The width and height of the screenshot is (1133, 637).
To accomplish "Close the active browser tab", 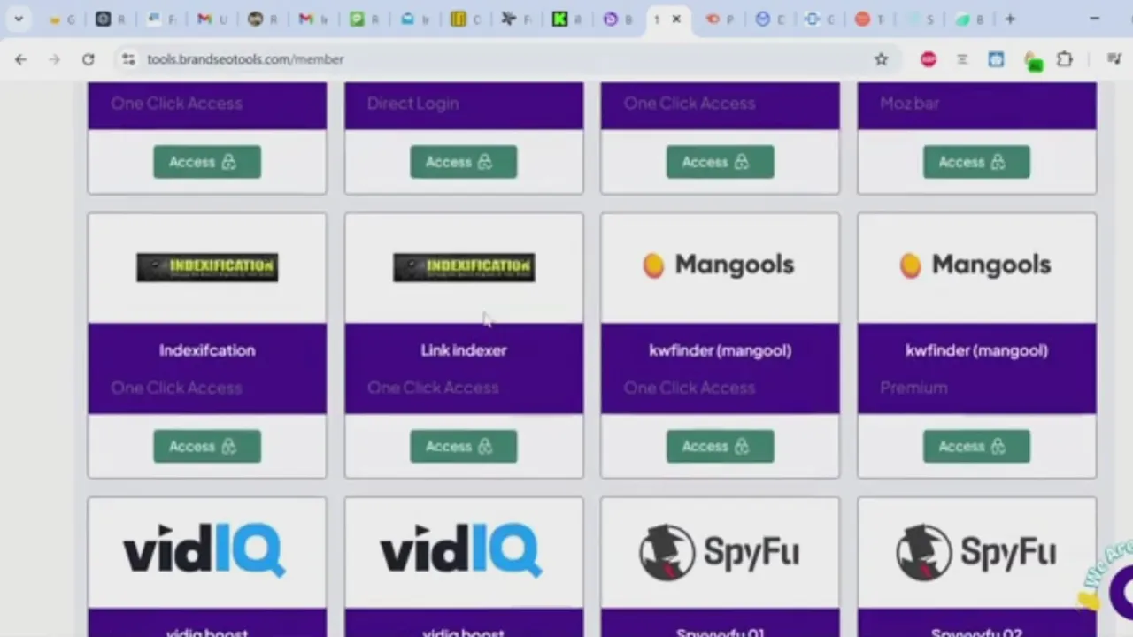I will (x=676, y=19).
